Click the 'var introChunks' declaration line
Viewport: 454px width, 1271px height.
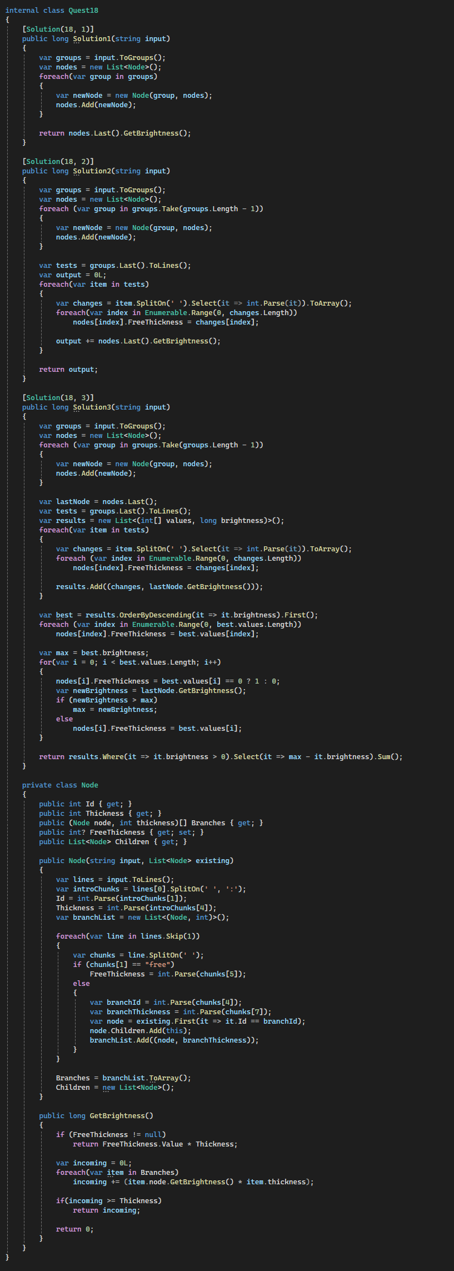(x=151, y=889)
